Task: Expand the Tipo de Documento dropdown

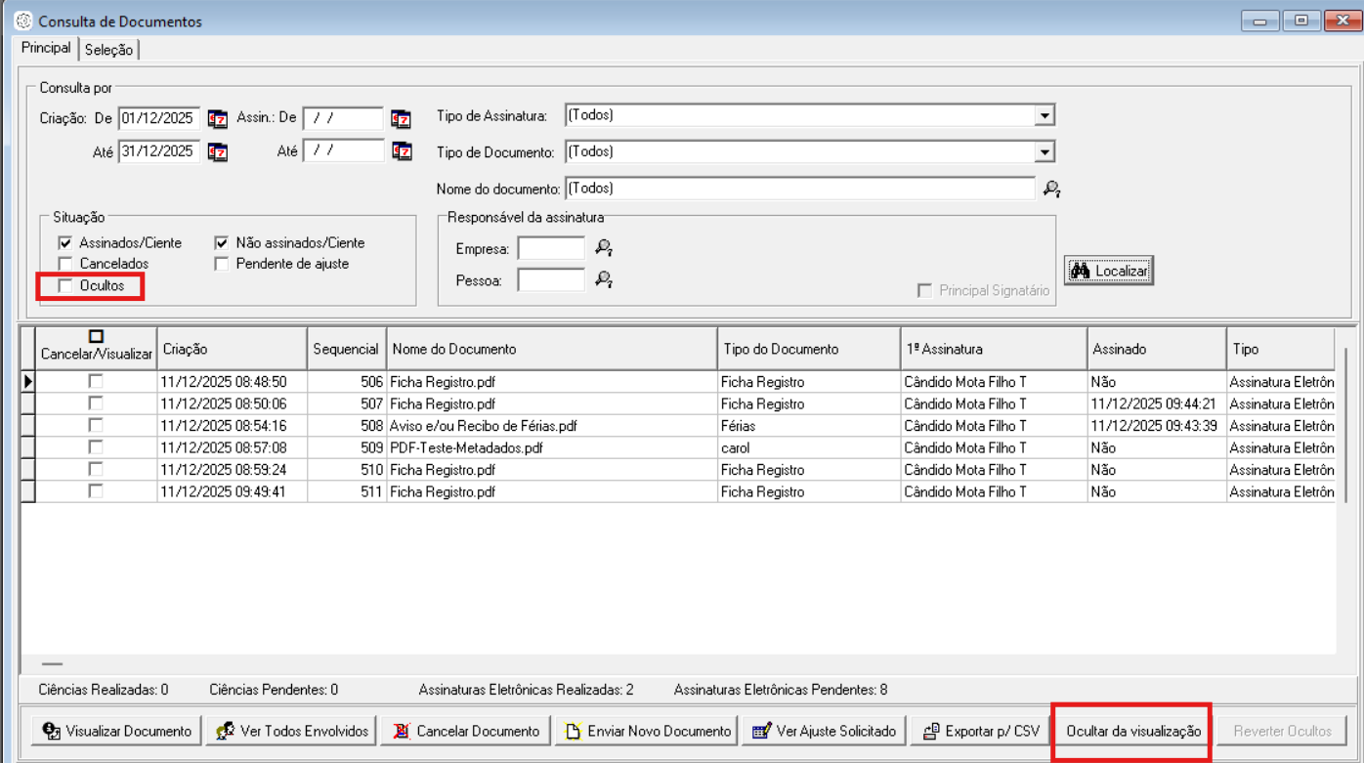Action: (1044, 152)
